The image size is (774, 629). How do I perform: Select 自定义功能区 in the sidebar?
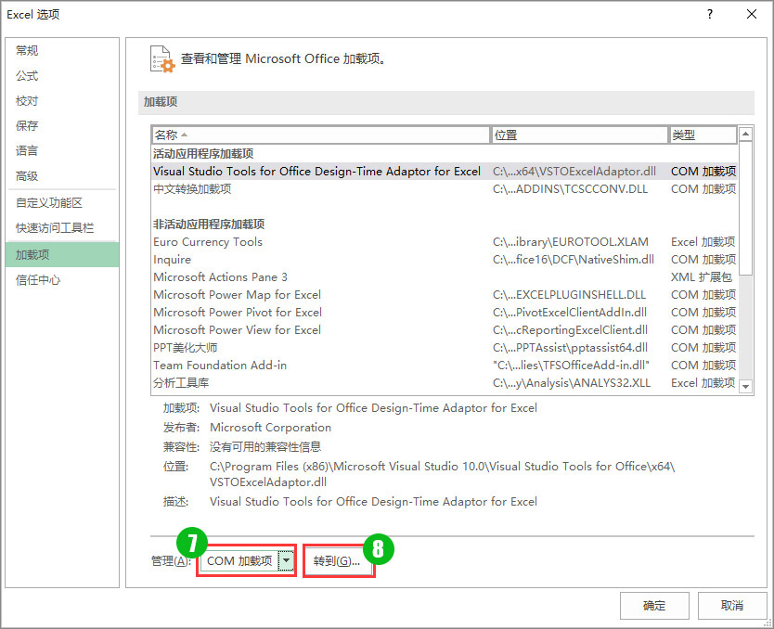click(x=62, y=203)
